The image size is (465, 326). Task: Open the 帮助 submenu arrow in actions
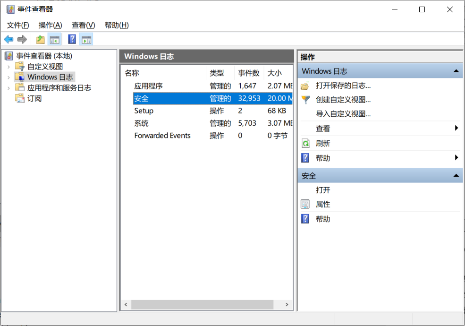457,157
